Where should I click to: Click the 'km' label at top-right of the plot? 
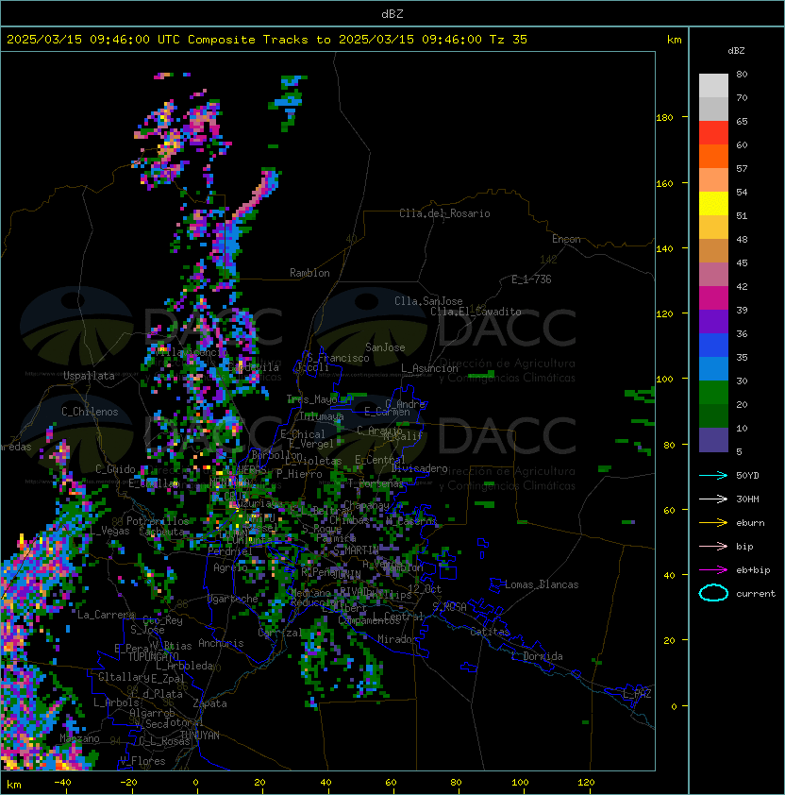[x=674, y=40]
